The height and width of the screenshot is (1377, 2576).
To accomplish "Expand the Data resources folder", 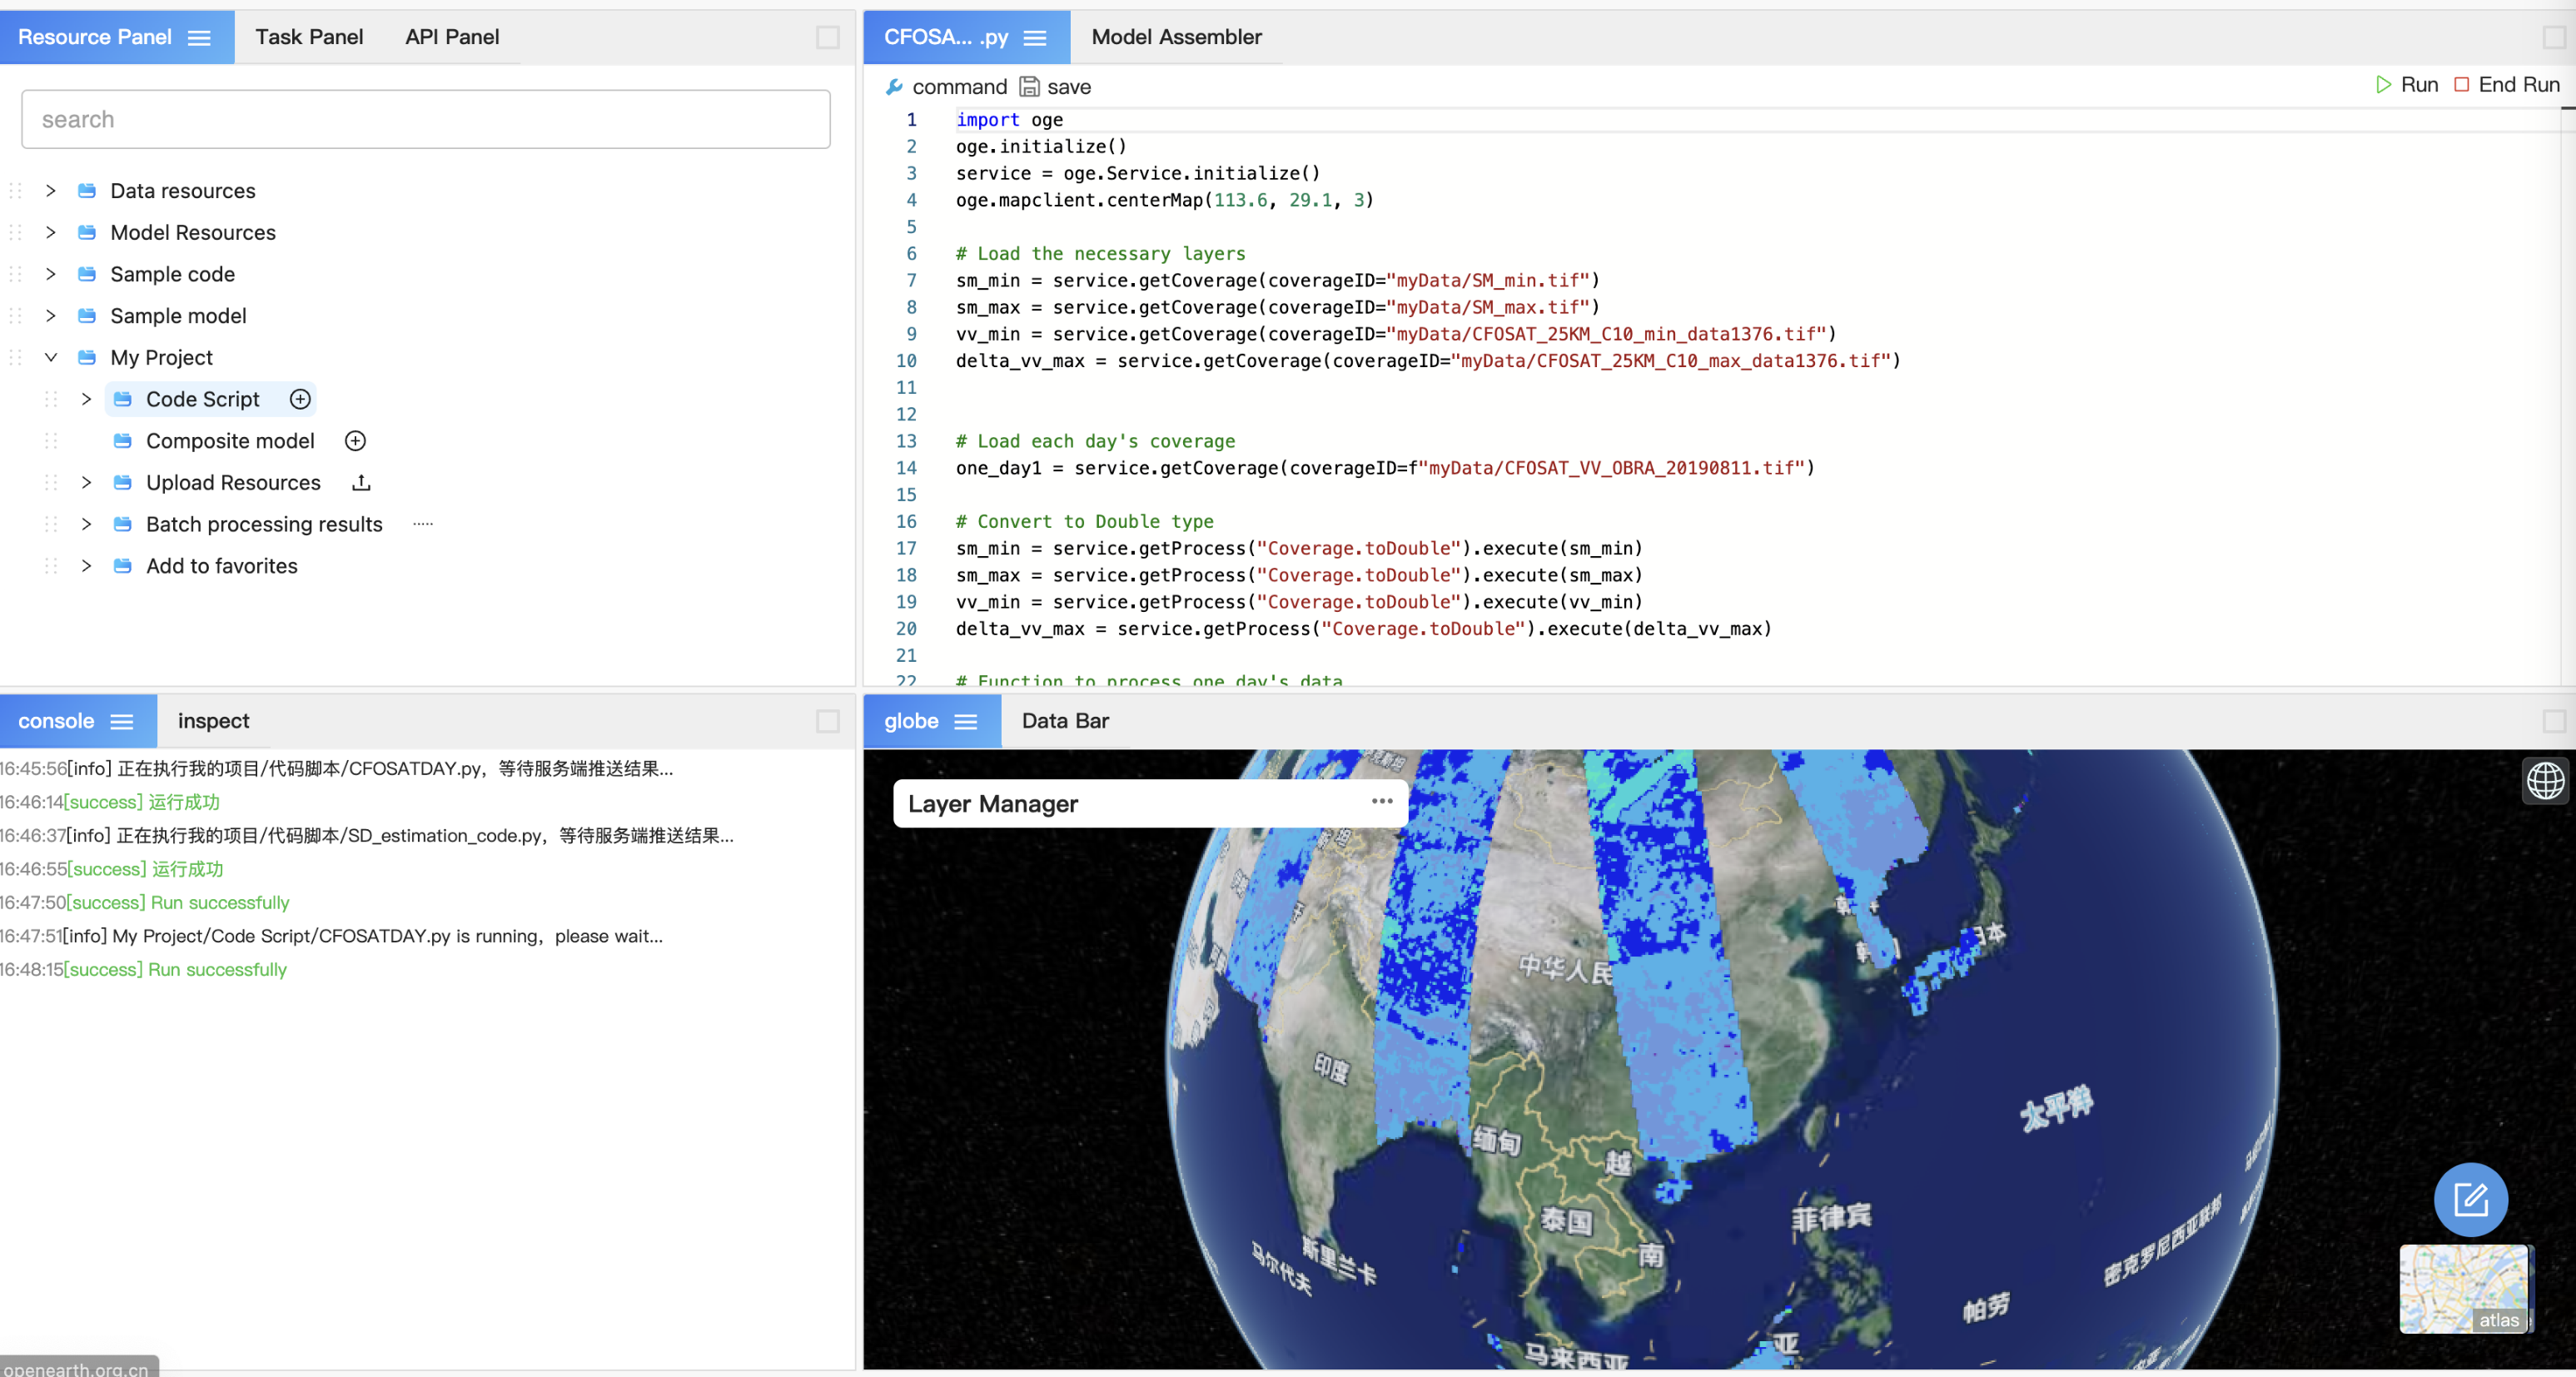I will (51, 191).
